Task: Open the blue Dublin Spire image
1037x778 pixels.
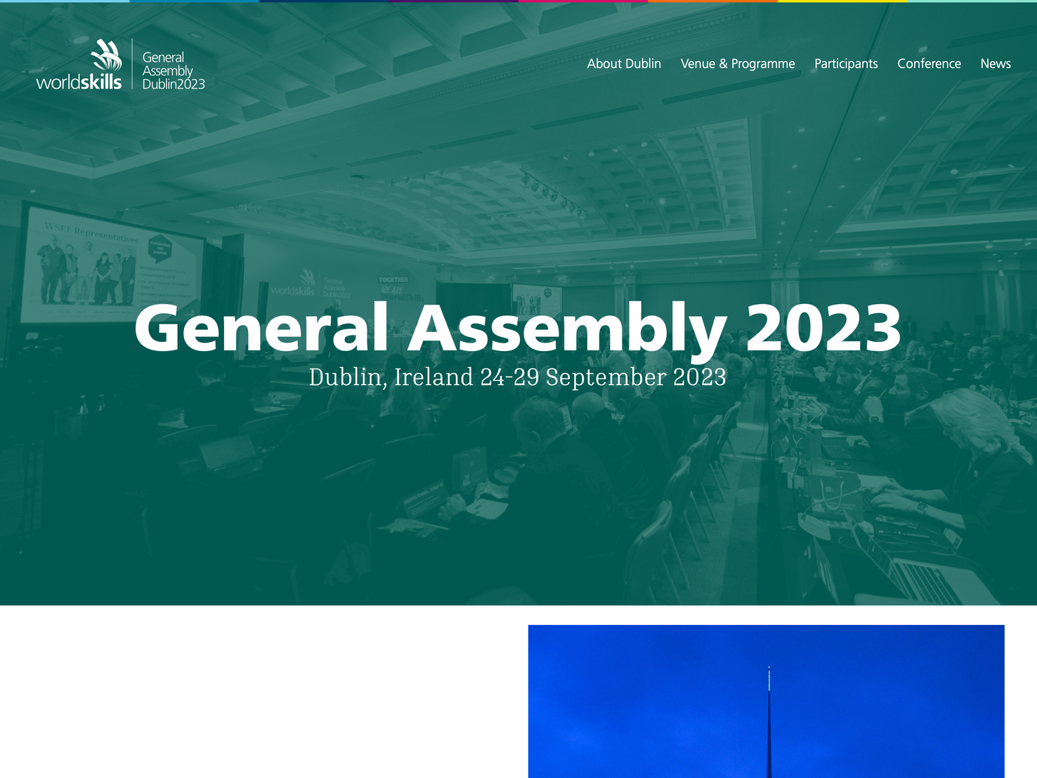Action: coord(767,701)
